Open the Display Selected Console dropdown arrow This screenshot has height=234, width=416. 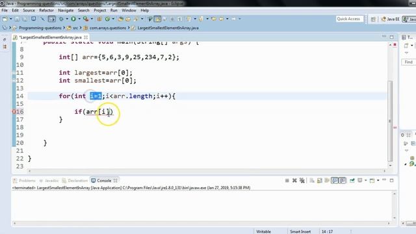click(365, 181)
